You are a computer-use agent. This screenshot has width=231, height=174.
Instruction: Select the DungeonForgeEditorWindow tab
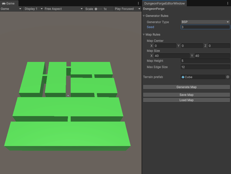(165, 3)
